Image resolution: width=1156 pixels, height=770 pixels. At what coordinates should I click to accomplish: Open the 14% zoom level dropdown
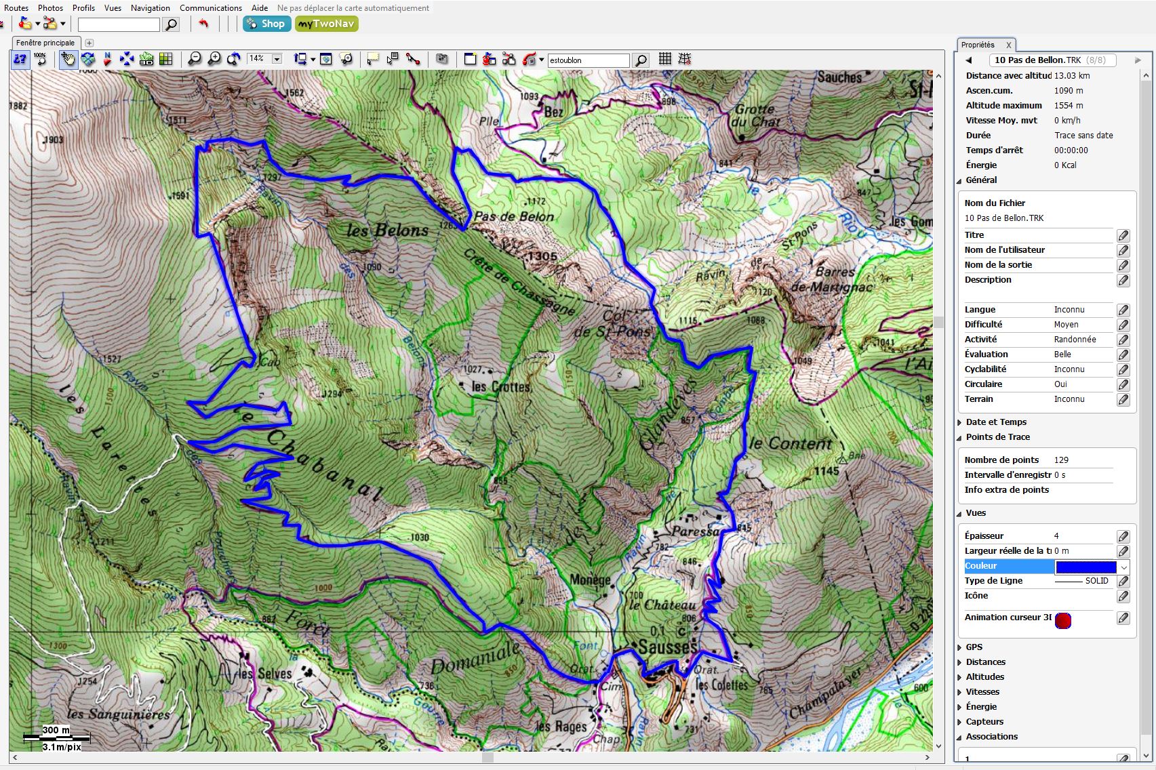[277, 60]
